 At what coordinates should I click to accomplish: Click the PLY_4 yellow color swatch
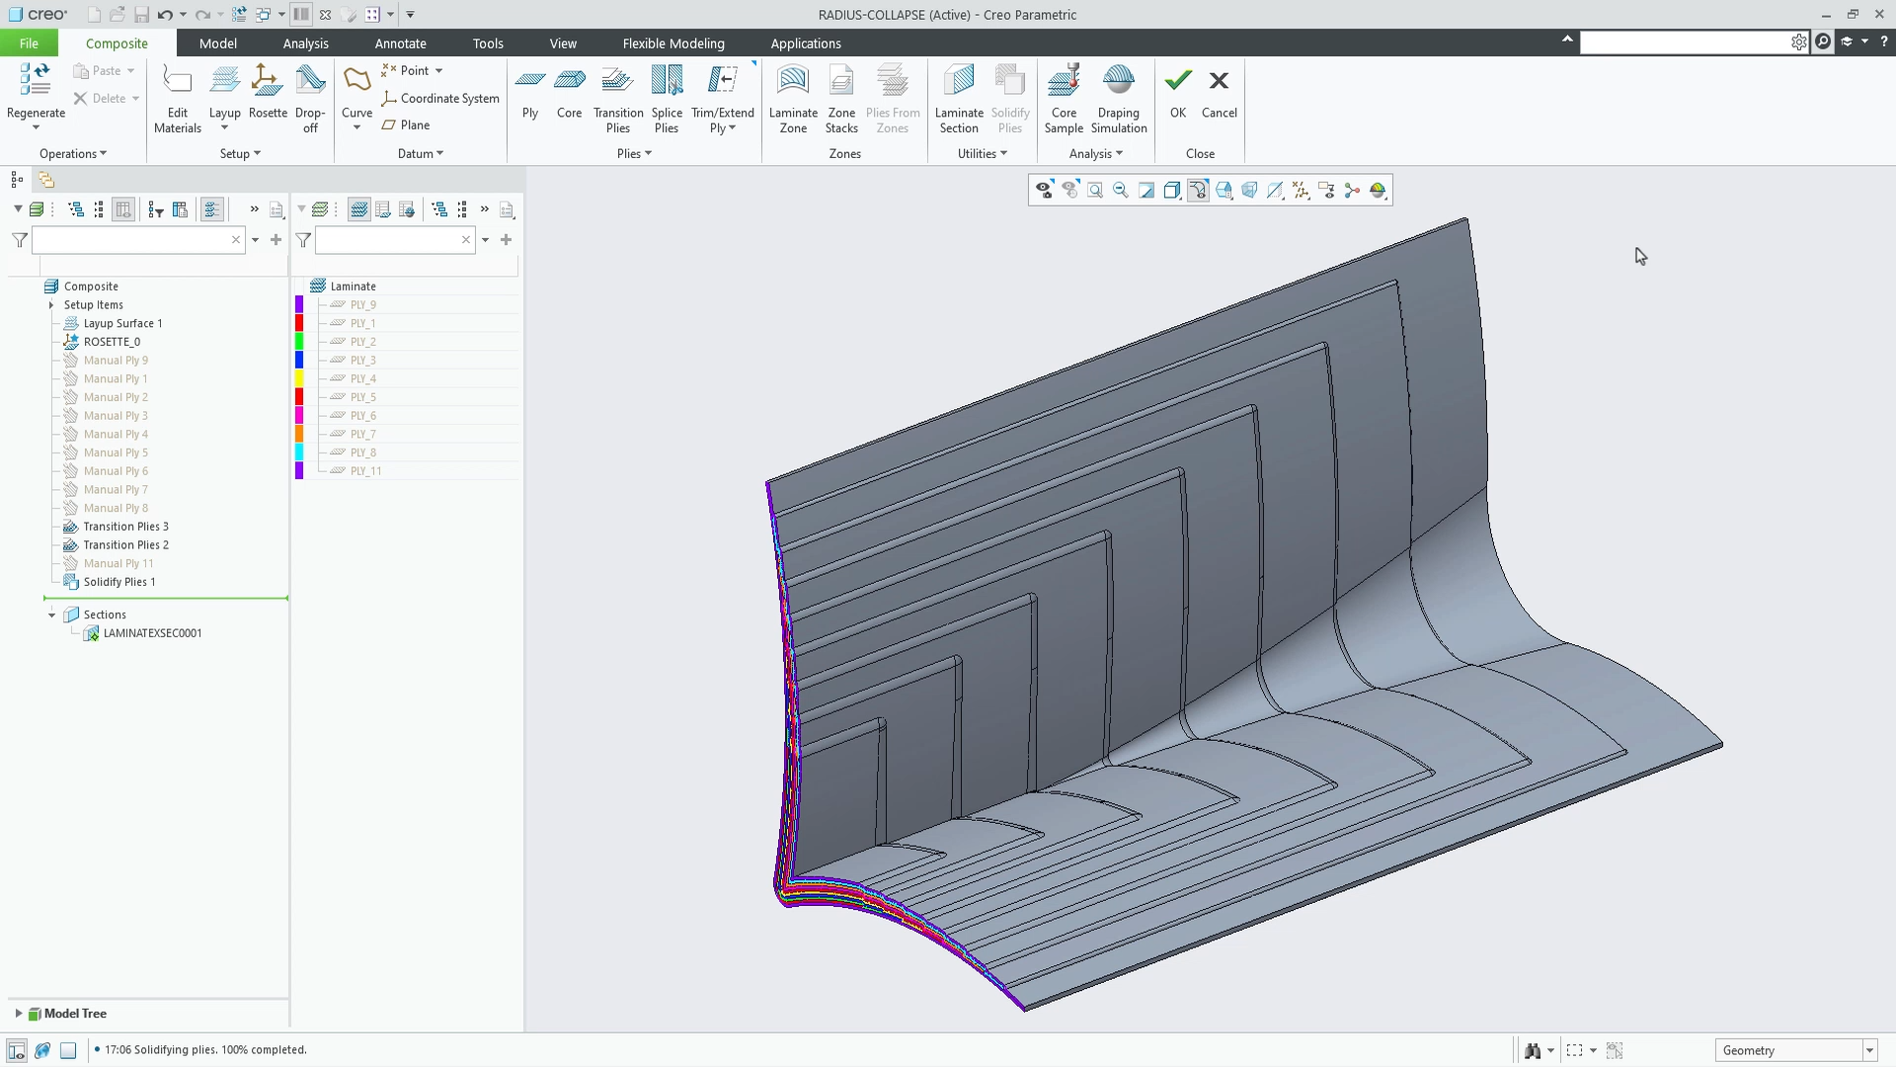coord(299,378)
